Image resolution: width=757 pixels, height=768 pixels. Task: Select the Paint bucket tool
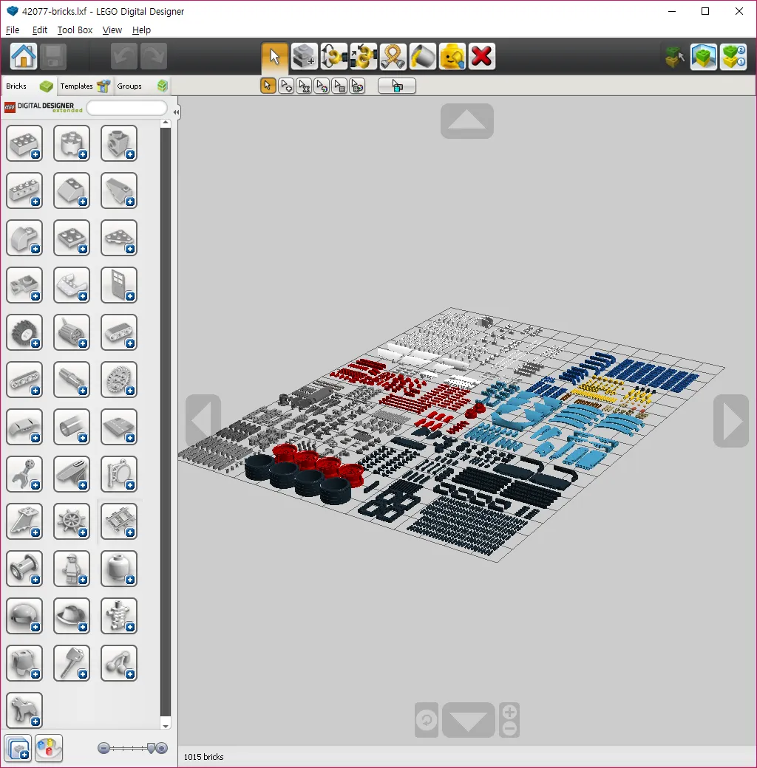point(423,56)
